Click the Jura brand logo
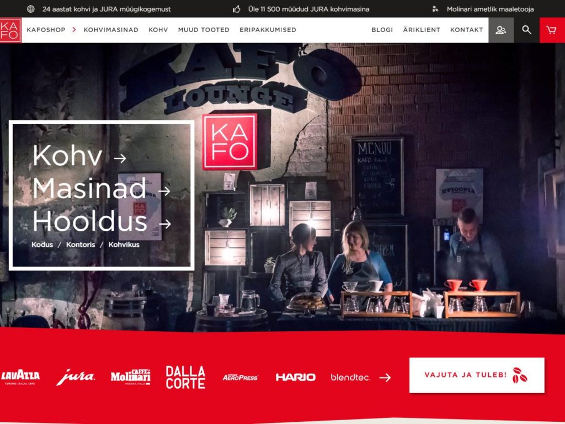Viewport: 565px width, 424px height. pos(76,377)
